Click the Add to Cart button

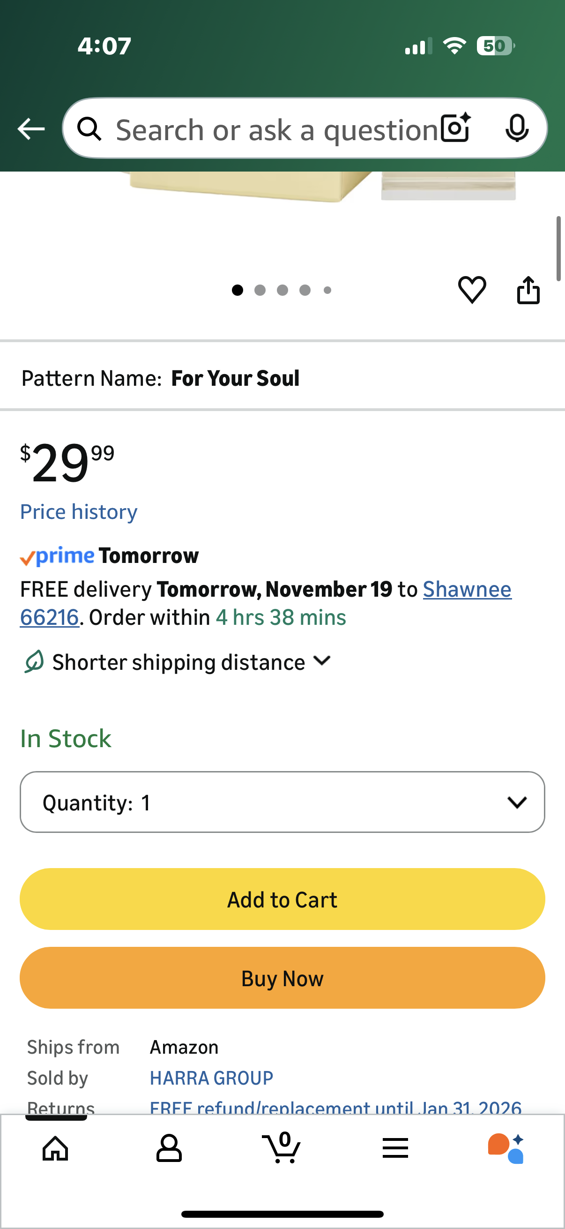click(x=282, y=899)
